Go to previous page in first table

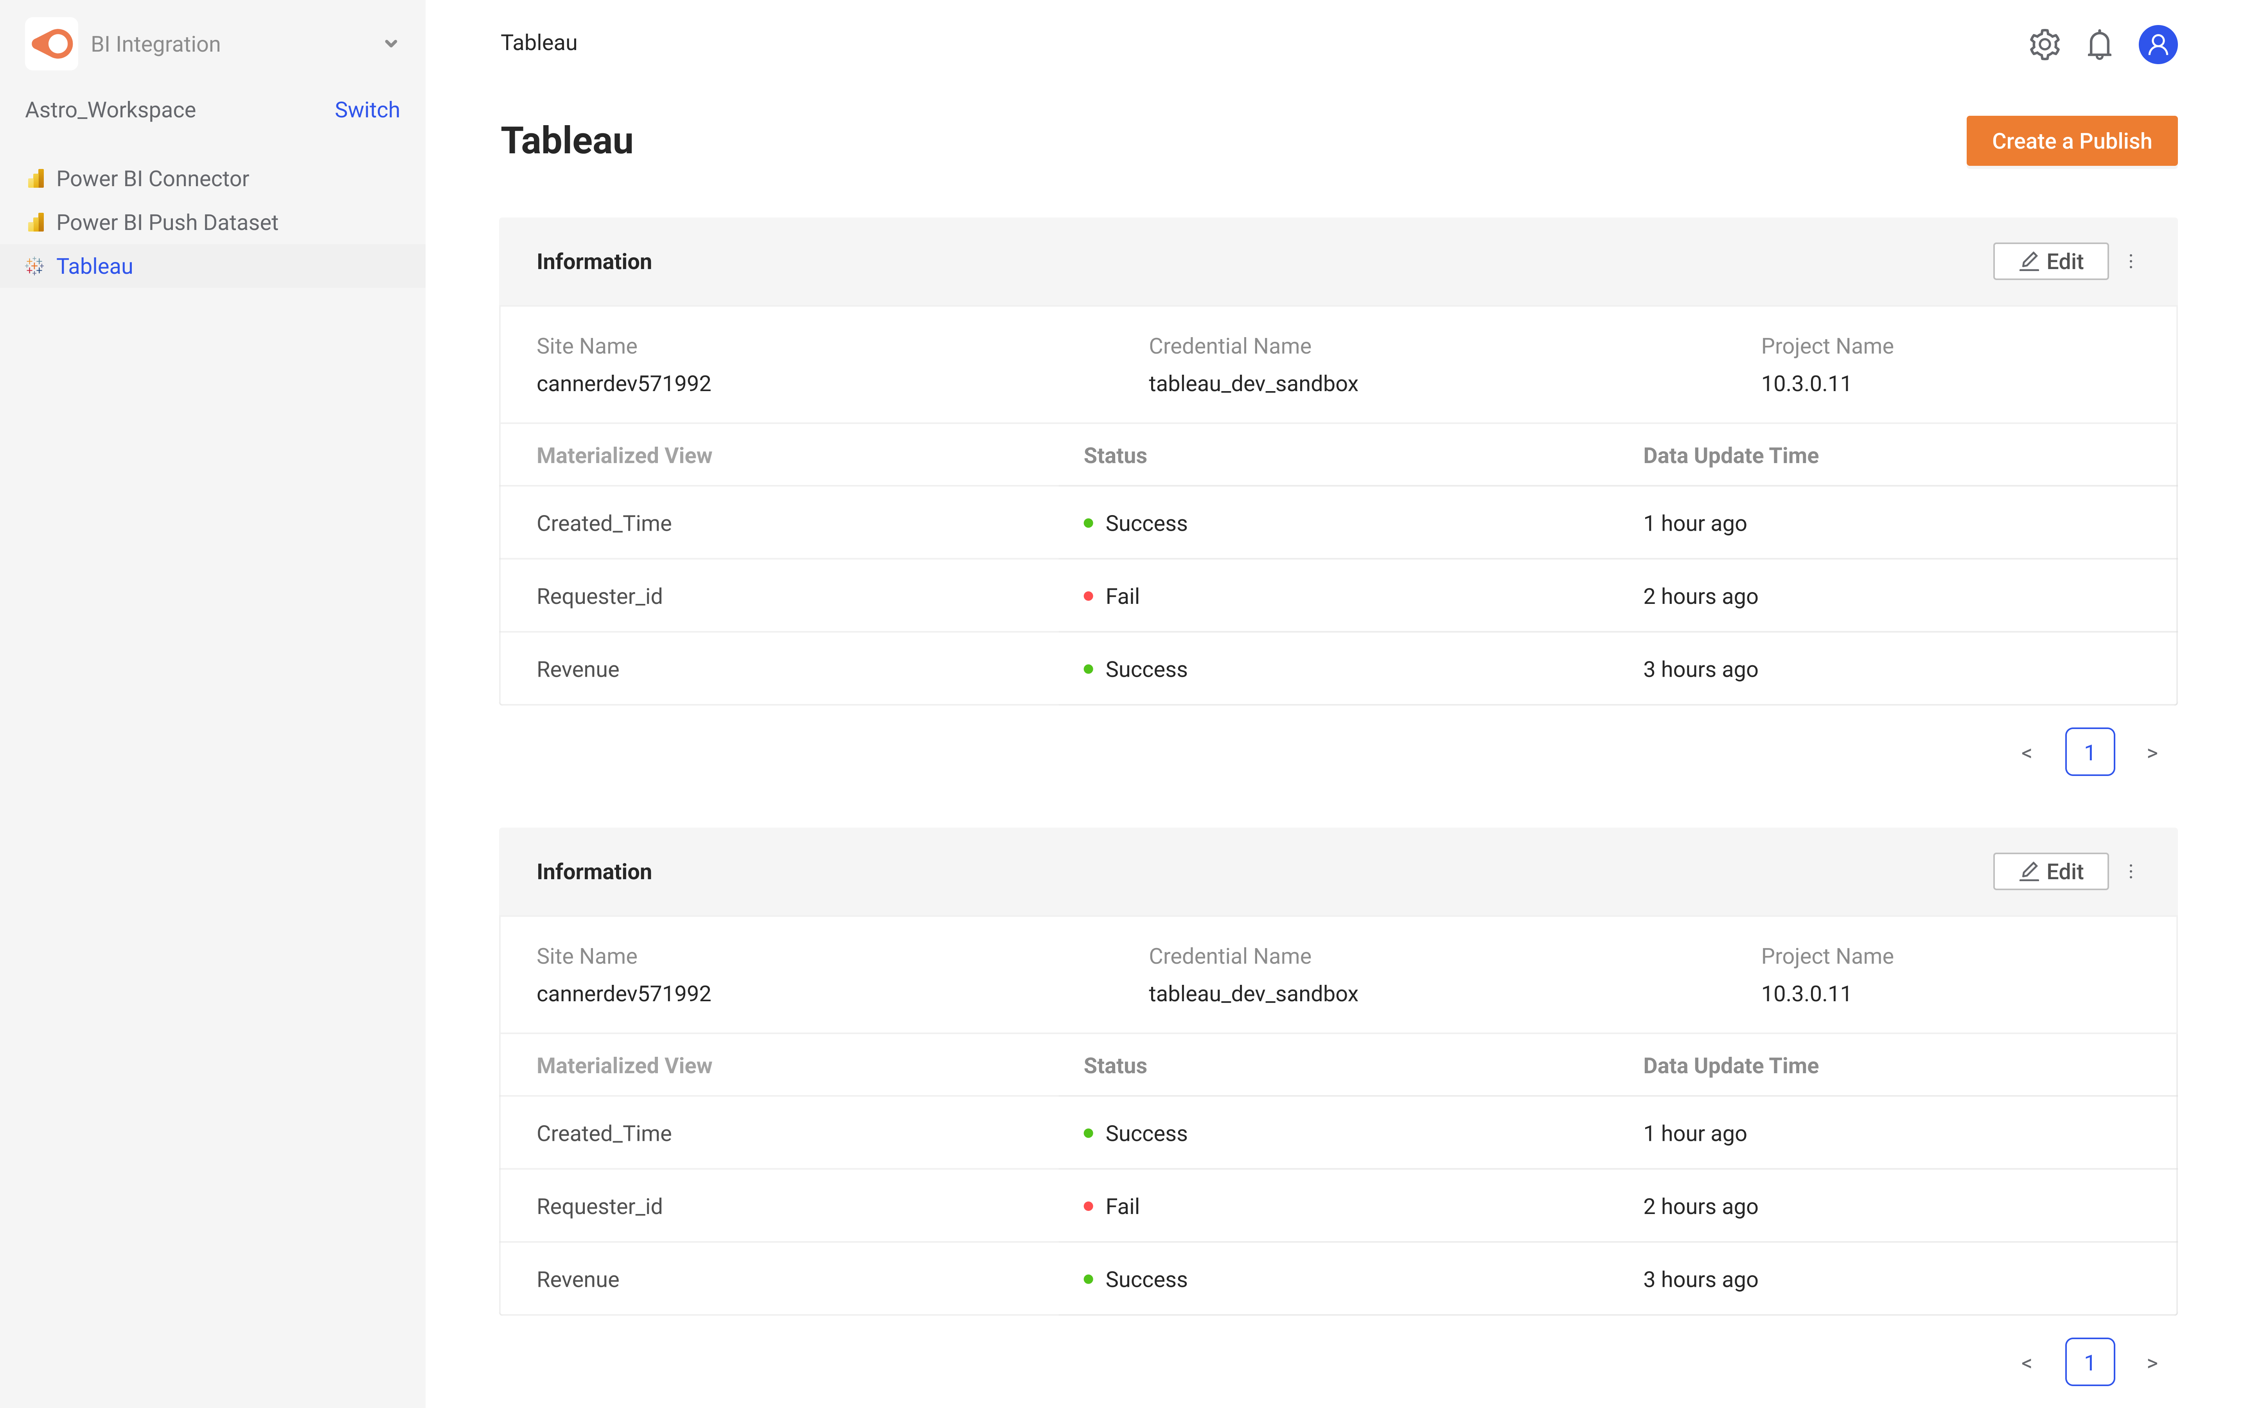[2027, 752]
